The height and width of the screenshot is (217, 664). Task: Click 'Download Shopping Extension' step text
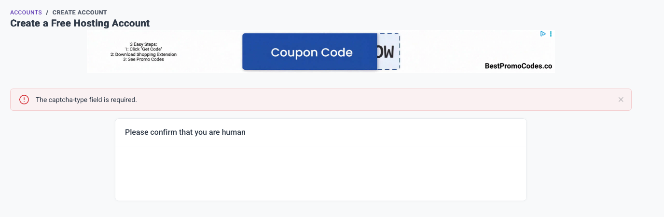[x=143, y=54]
